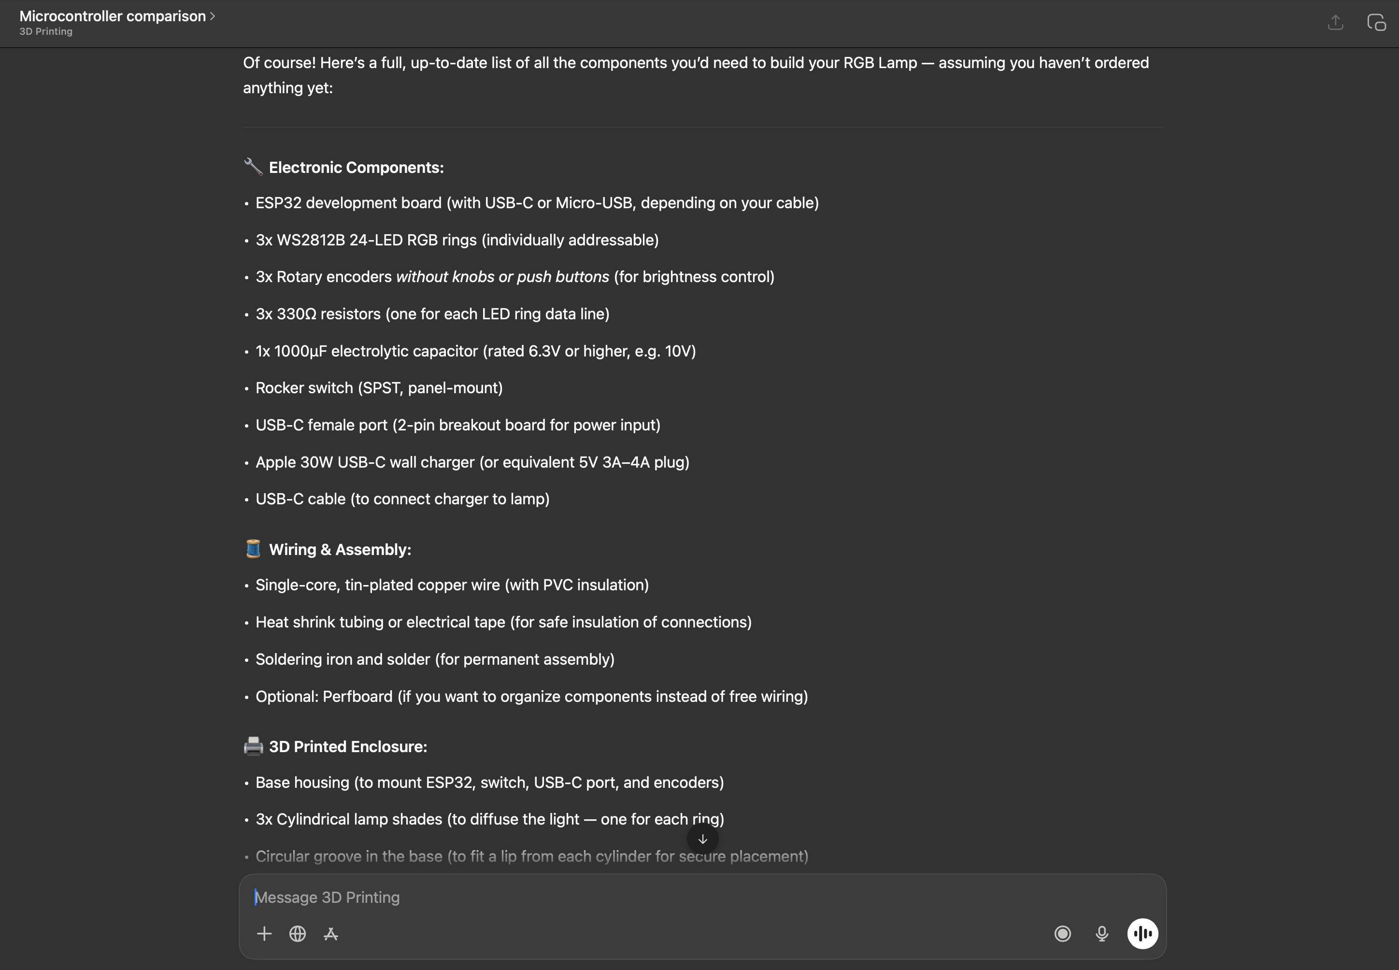
Task: Click the Wiring & Assembly heading
Action: [340, 550]
